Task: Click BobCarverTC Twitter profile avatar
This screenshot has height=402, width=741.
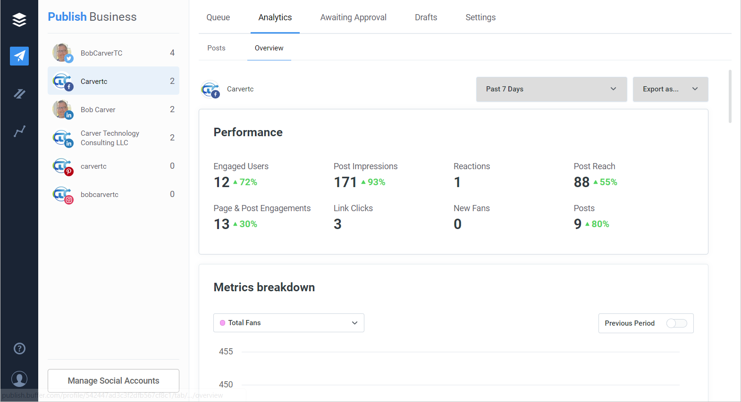Action: click(x=62, y=53)
